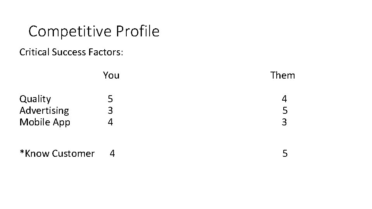Click the Mobile App score 3 under Them
Screen dimensions: 372x209
click(x=284, y=122)
